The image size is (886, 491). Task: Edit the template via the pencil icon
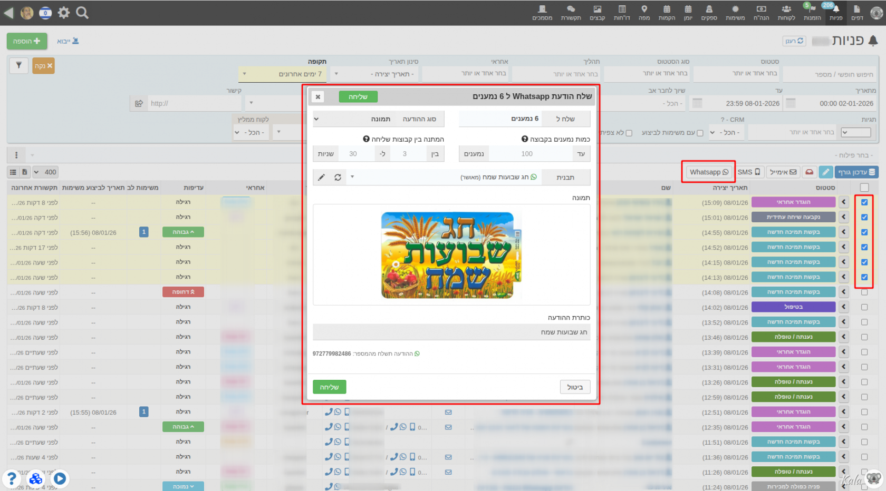[322, 177]
